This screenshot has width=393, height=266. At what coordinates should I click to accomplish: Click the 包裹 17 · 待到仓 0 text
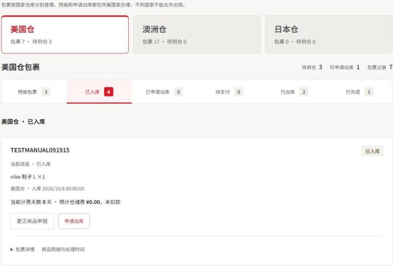(164, 42)
